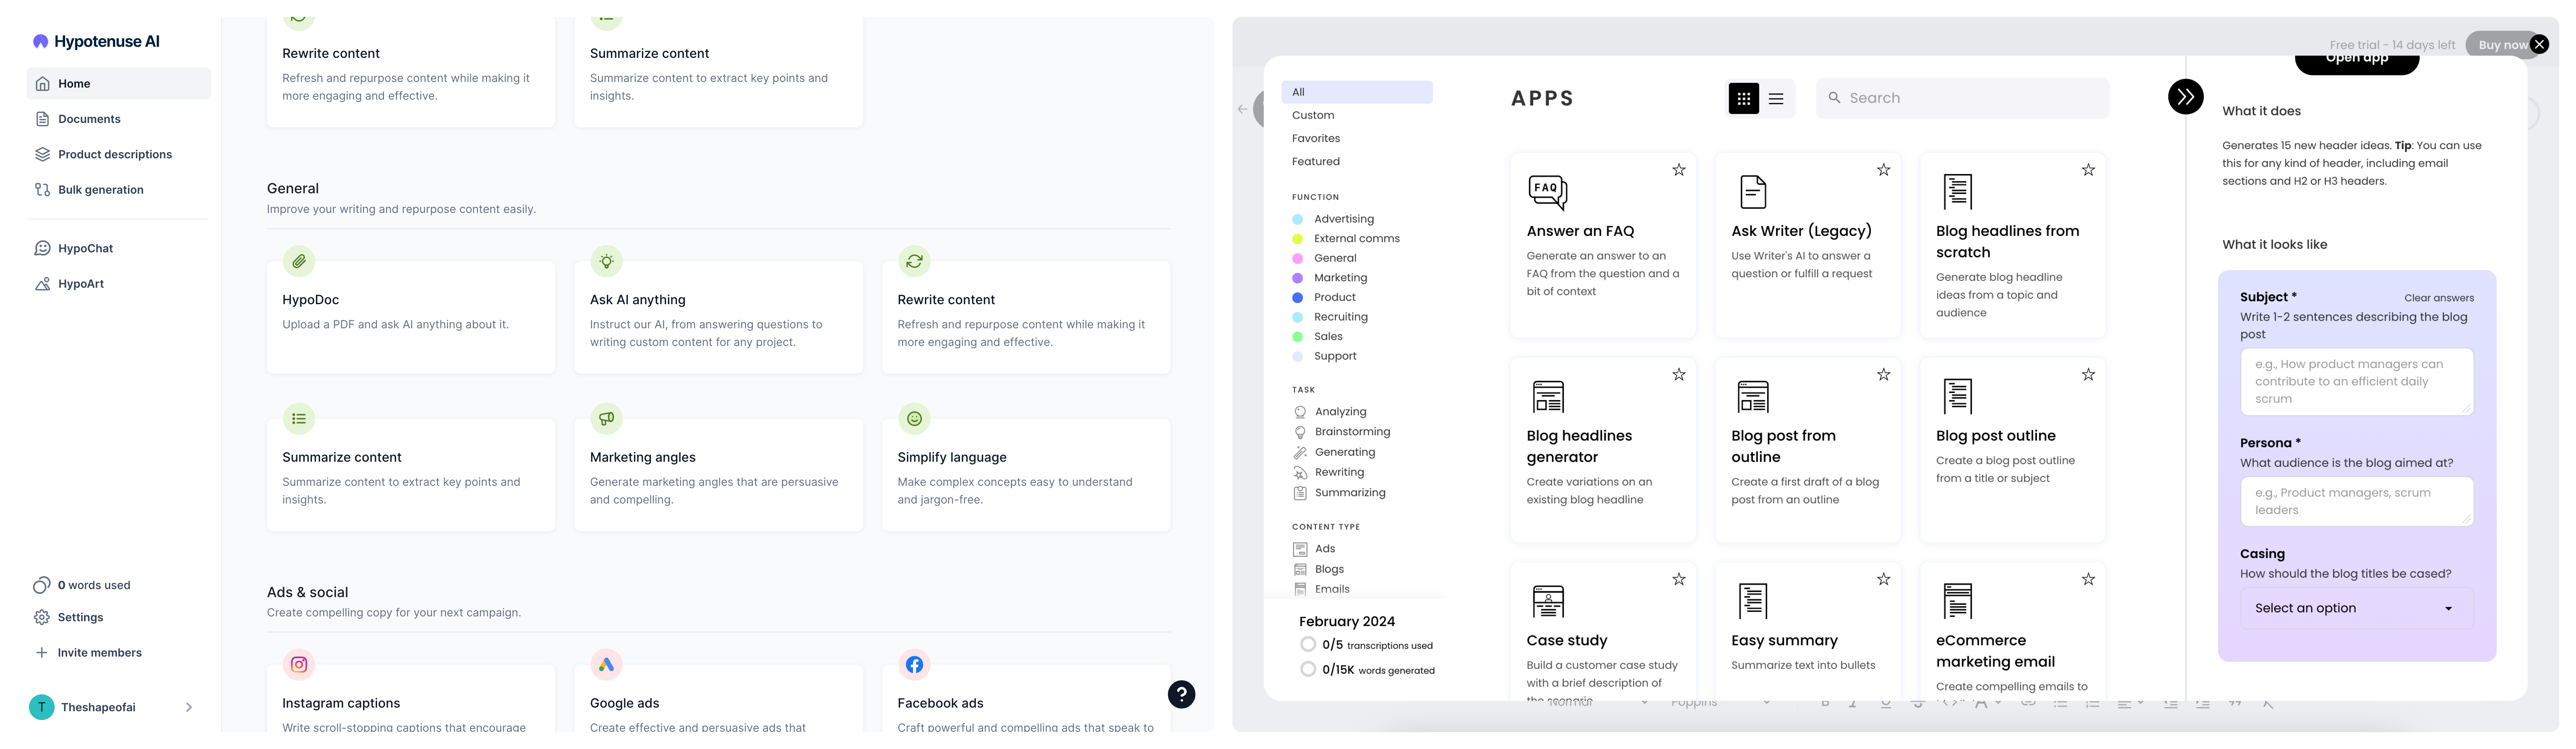Switch Apps to list view
The height and width of the screenshot is (749, 2576).
[x=1776, y=98]
